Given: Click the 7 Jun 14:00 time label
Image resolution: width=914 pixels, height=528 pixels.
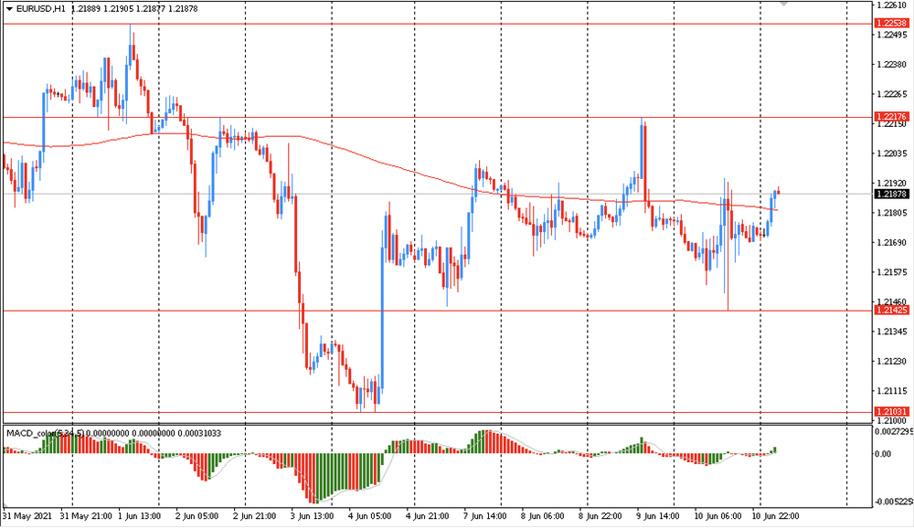Looking at the screenshot, I should pyautogui.click(x=485, y=516).
